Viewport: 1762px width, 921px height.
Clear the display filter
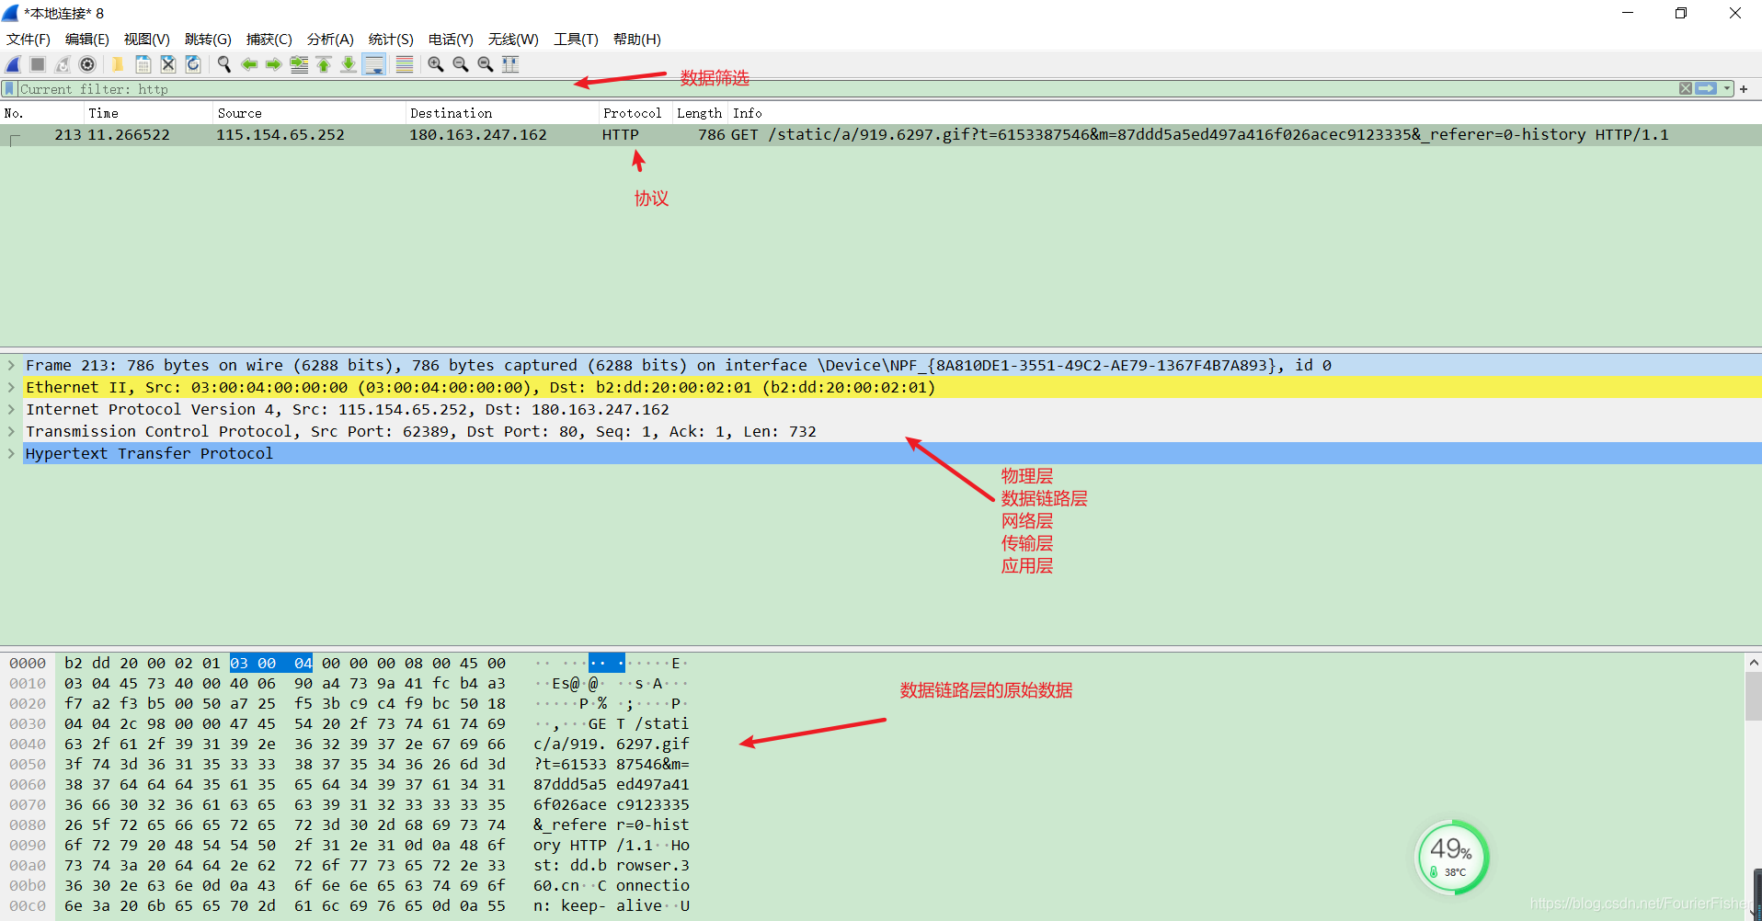click(x=1685, y=89)
